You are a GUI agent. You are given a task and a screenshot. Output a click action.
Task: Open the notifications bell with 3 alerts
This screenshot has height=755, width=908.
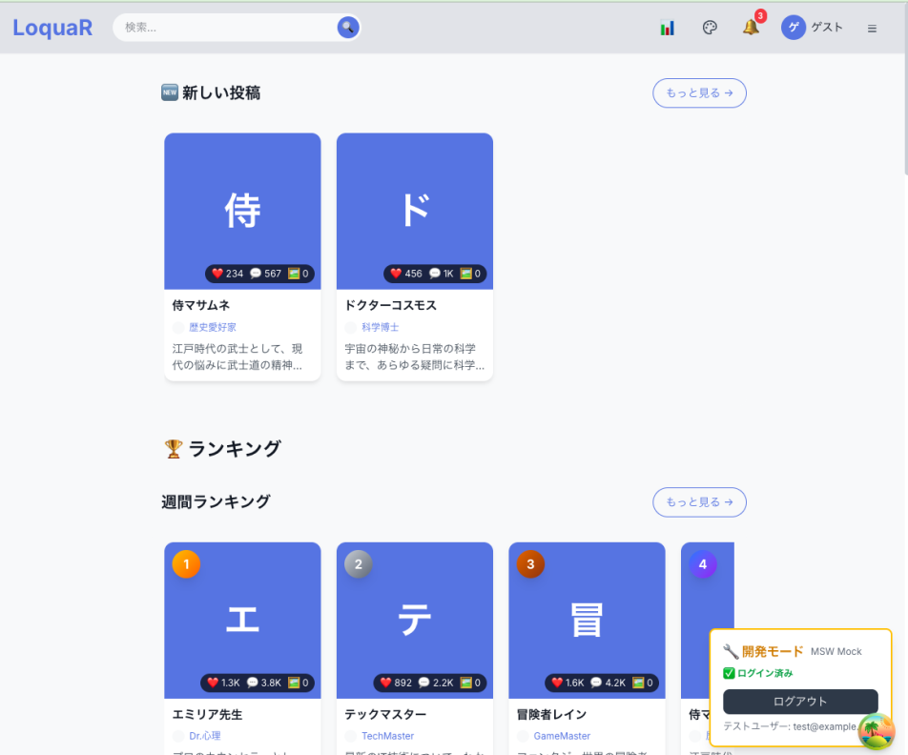[750, 29]
